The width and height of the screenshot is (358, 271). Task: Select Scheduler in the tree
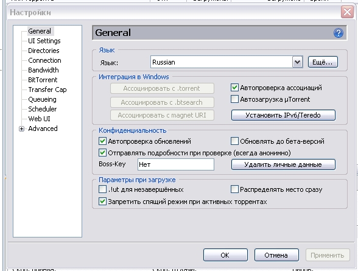[x=43, y=109]
